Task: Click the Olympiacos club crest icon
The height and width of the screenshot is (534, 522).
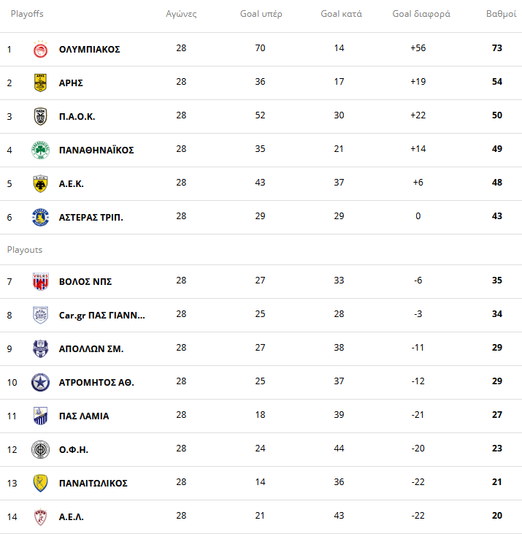Action: [x=40, y=50]
